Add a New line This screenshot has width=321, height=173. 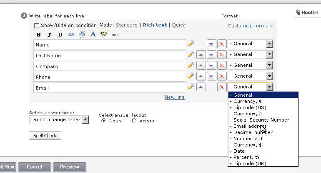pyautogui.click(x=175, y=97)
